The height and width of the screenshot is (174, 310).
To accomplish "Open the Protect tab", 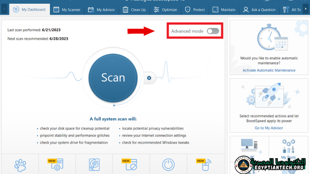I will point(195,10).
